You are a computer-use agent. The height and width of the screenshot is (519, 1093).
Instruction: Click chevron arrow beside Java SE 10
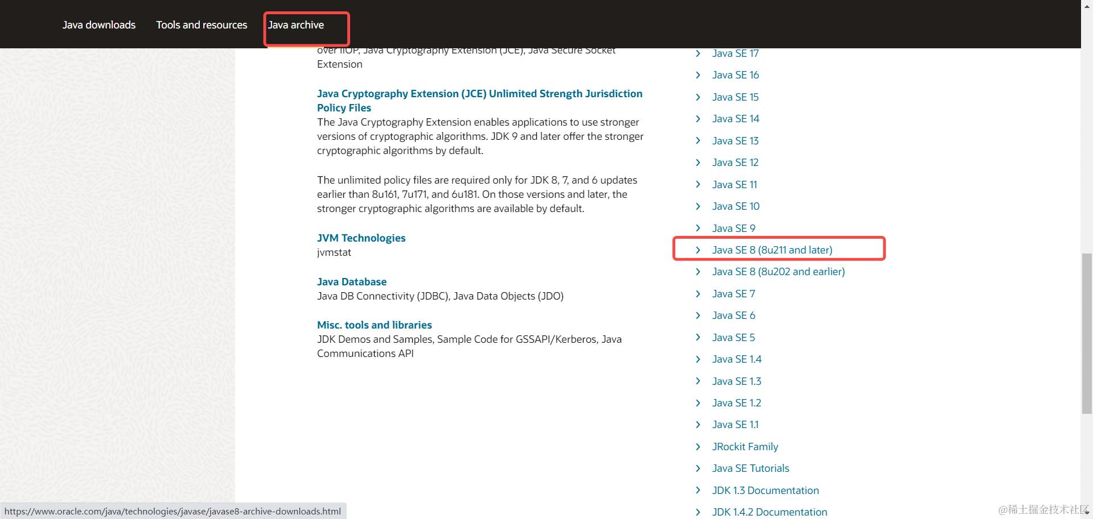tap(698, 206)
